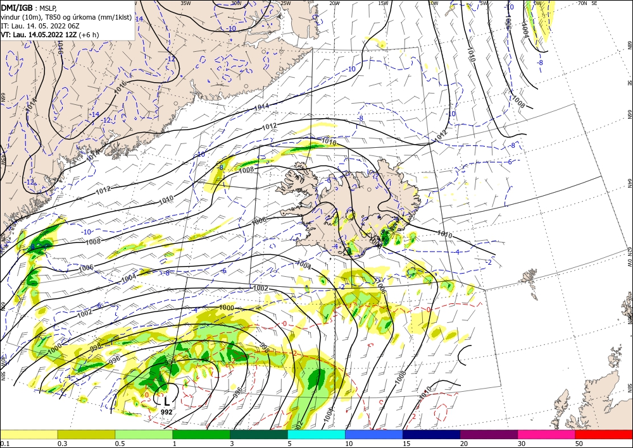Screen dimensions: 633x448
Task: Click the '35W' longitude label at top
Action: click(185, 3)
